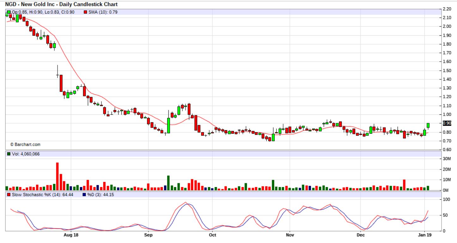Select the Nov date label on axis

pyautogui.click(x=290, y=235)
